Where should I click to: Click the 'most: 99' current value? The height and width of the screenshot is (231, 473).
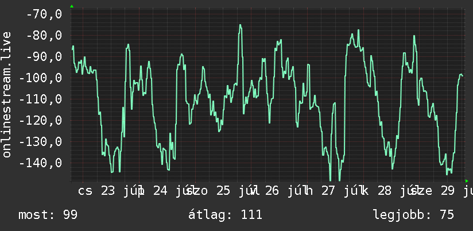point(48,215)
